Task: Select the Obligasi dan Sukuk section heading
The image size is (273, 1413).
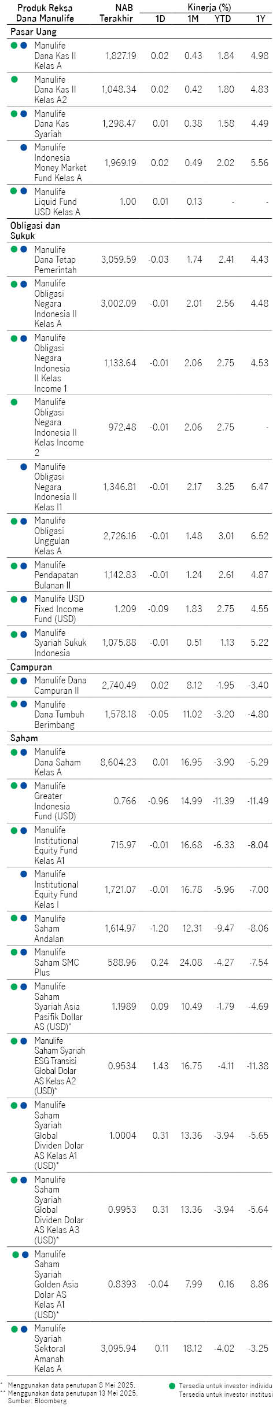Action: [x=35, y=230]
